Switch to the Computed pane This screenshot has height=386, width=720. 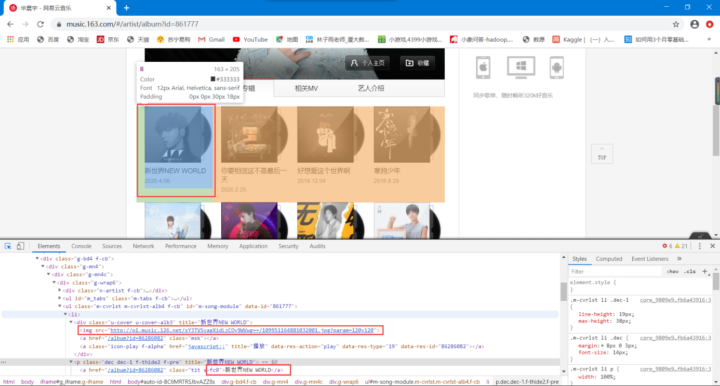coord(609,259)
